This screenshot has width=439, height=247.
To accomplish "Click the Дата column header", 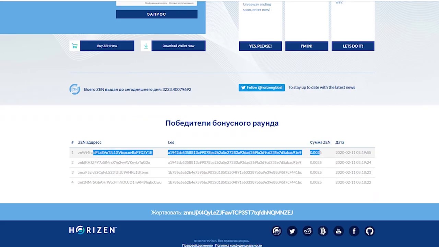I will pos(340,142).
